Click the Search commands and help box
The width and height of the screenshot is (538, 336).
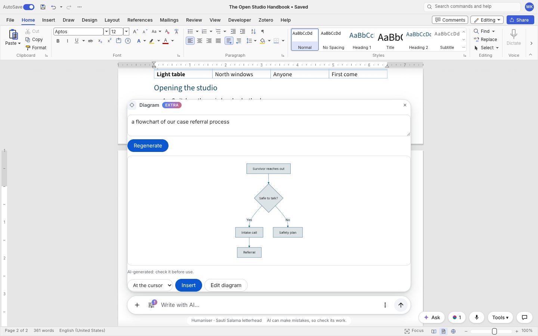click(472, 7)
